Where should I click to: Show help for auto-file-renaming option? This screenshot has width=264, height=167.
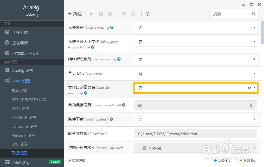pos(86,93)
